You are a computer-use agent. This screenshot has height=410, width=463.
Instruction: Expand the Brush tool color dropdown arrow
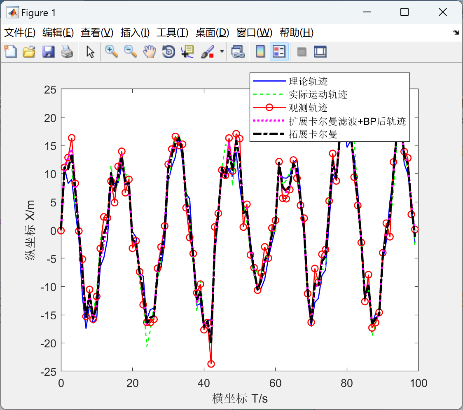(x=222, y=52)
